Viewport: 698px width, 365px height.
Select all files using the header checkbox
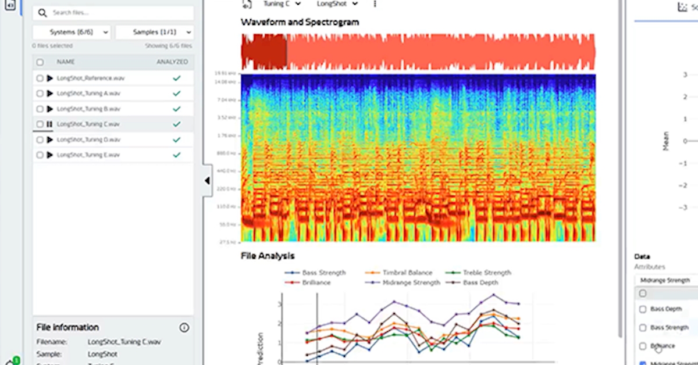[40, 62]
